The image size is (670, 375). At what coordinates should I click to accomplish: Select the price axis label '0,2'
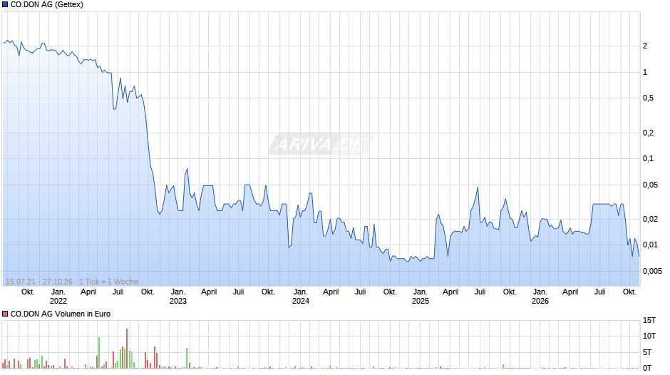(648, 133)
